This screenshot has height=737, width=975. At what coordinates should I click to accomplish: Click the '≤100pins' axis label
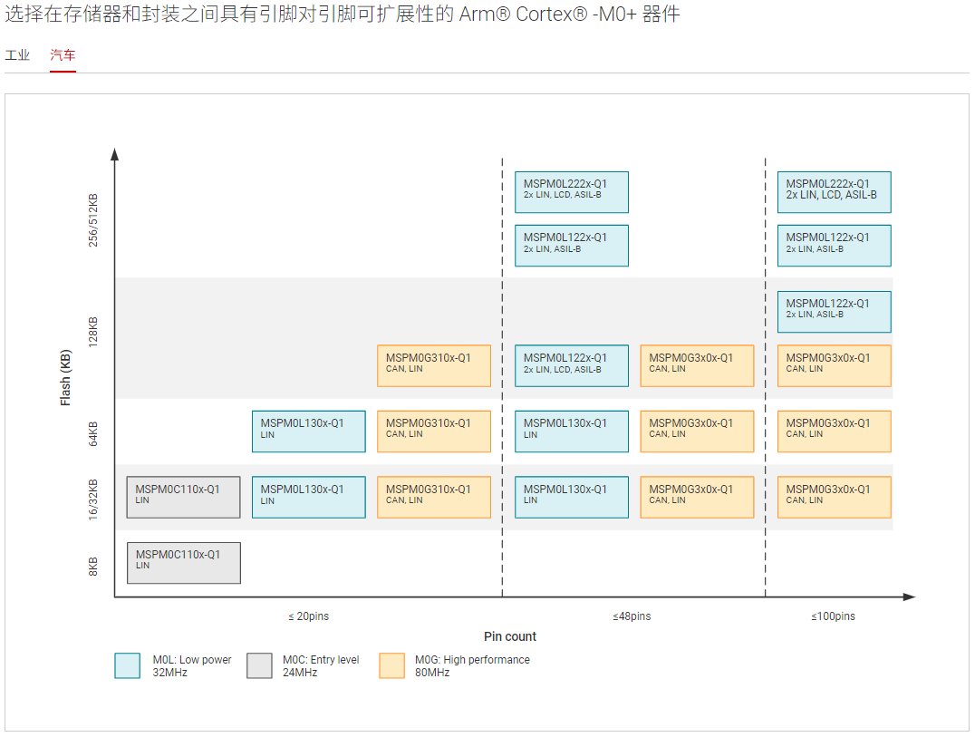[x=834, y=616]
